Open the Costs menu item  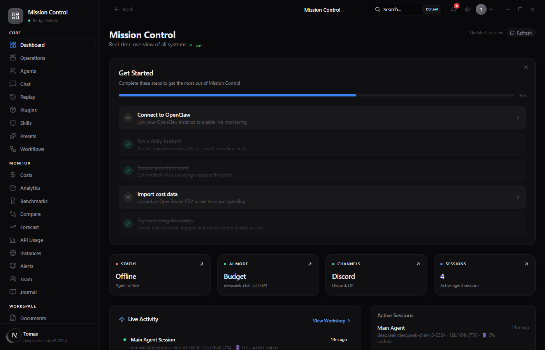point(49,175)
